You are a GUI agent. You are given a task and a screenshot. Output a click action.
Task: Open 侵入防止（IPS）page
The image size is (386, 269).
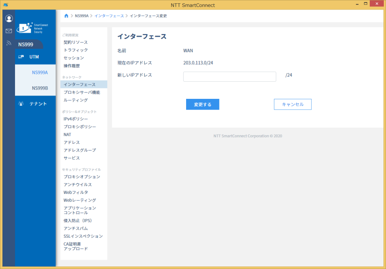(x=78, y=221)
